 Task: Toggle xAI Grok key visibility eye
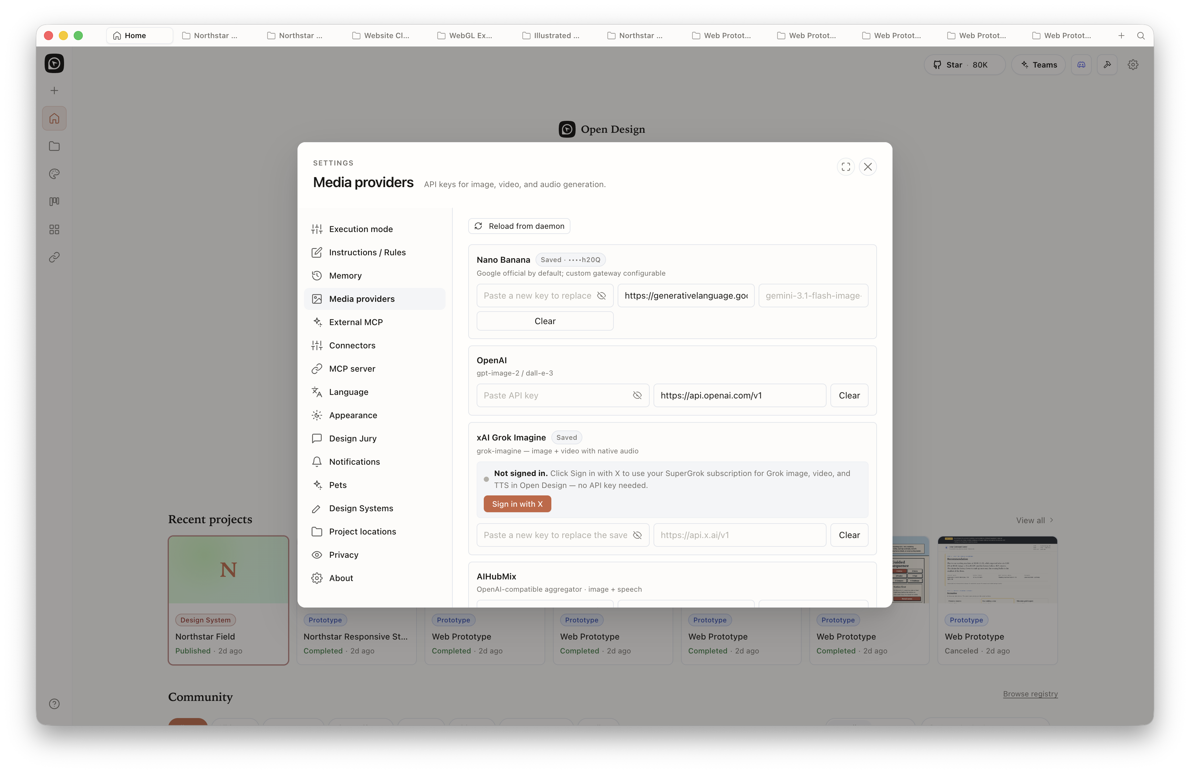coord(637,535)
